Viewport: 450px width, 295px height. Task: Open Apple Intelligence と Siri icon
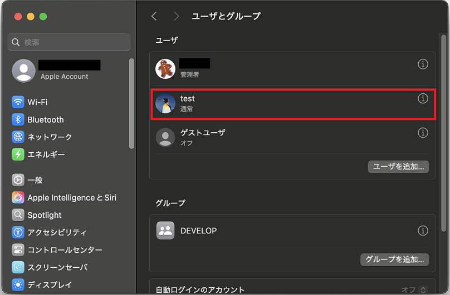(x=18, y=197)
